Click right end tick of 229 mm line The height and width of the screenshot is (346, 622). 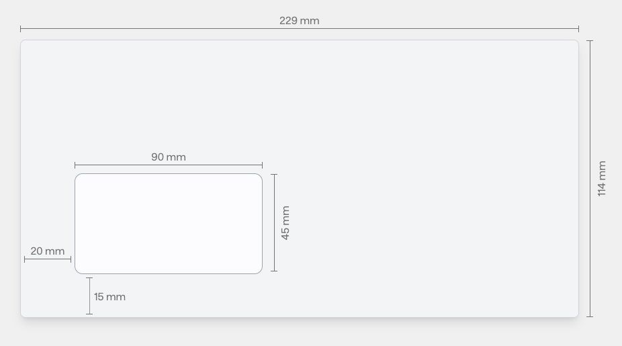point(578,29)
